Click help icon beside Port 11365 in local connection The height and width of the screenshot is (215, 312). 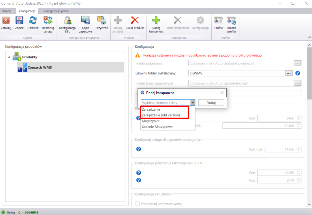[x=139, y=173]
